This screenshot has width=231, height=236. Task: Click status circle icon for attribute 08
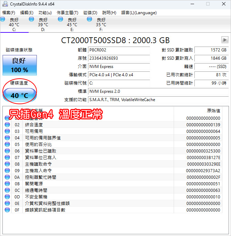(x=7, y=164)
